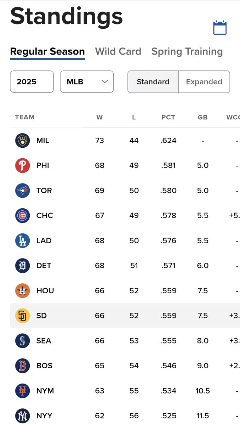Tap the Chicago Cubs logo
Viewport: 240px width, 425px height.
click(x=22, y=215)
